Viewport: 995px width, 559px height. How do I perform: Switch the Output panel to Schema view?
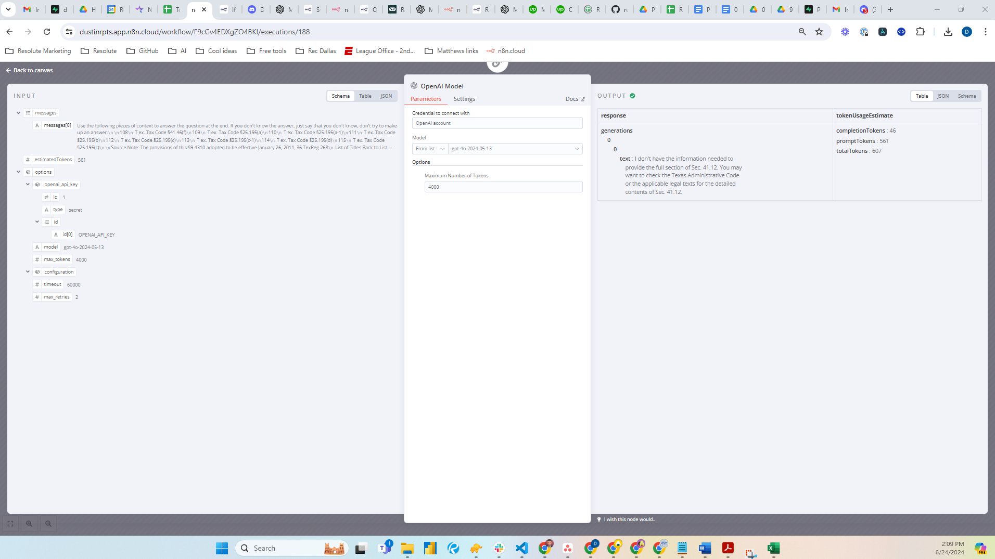tap(967, 96)
